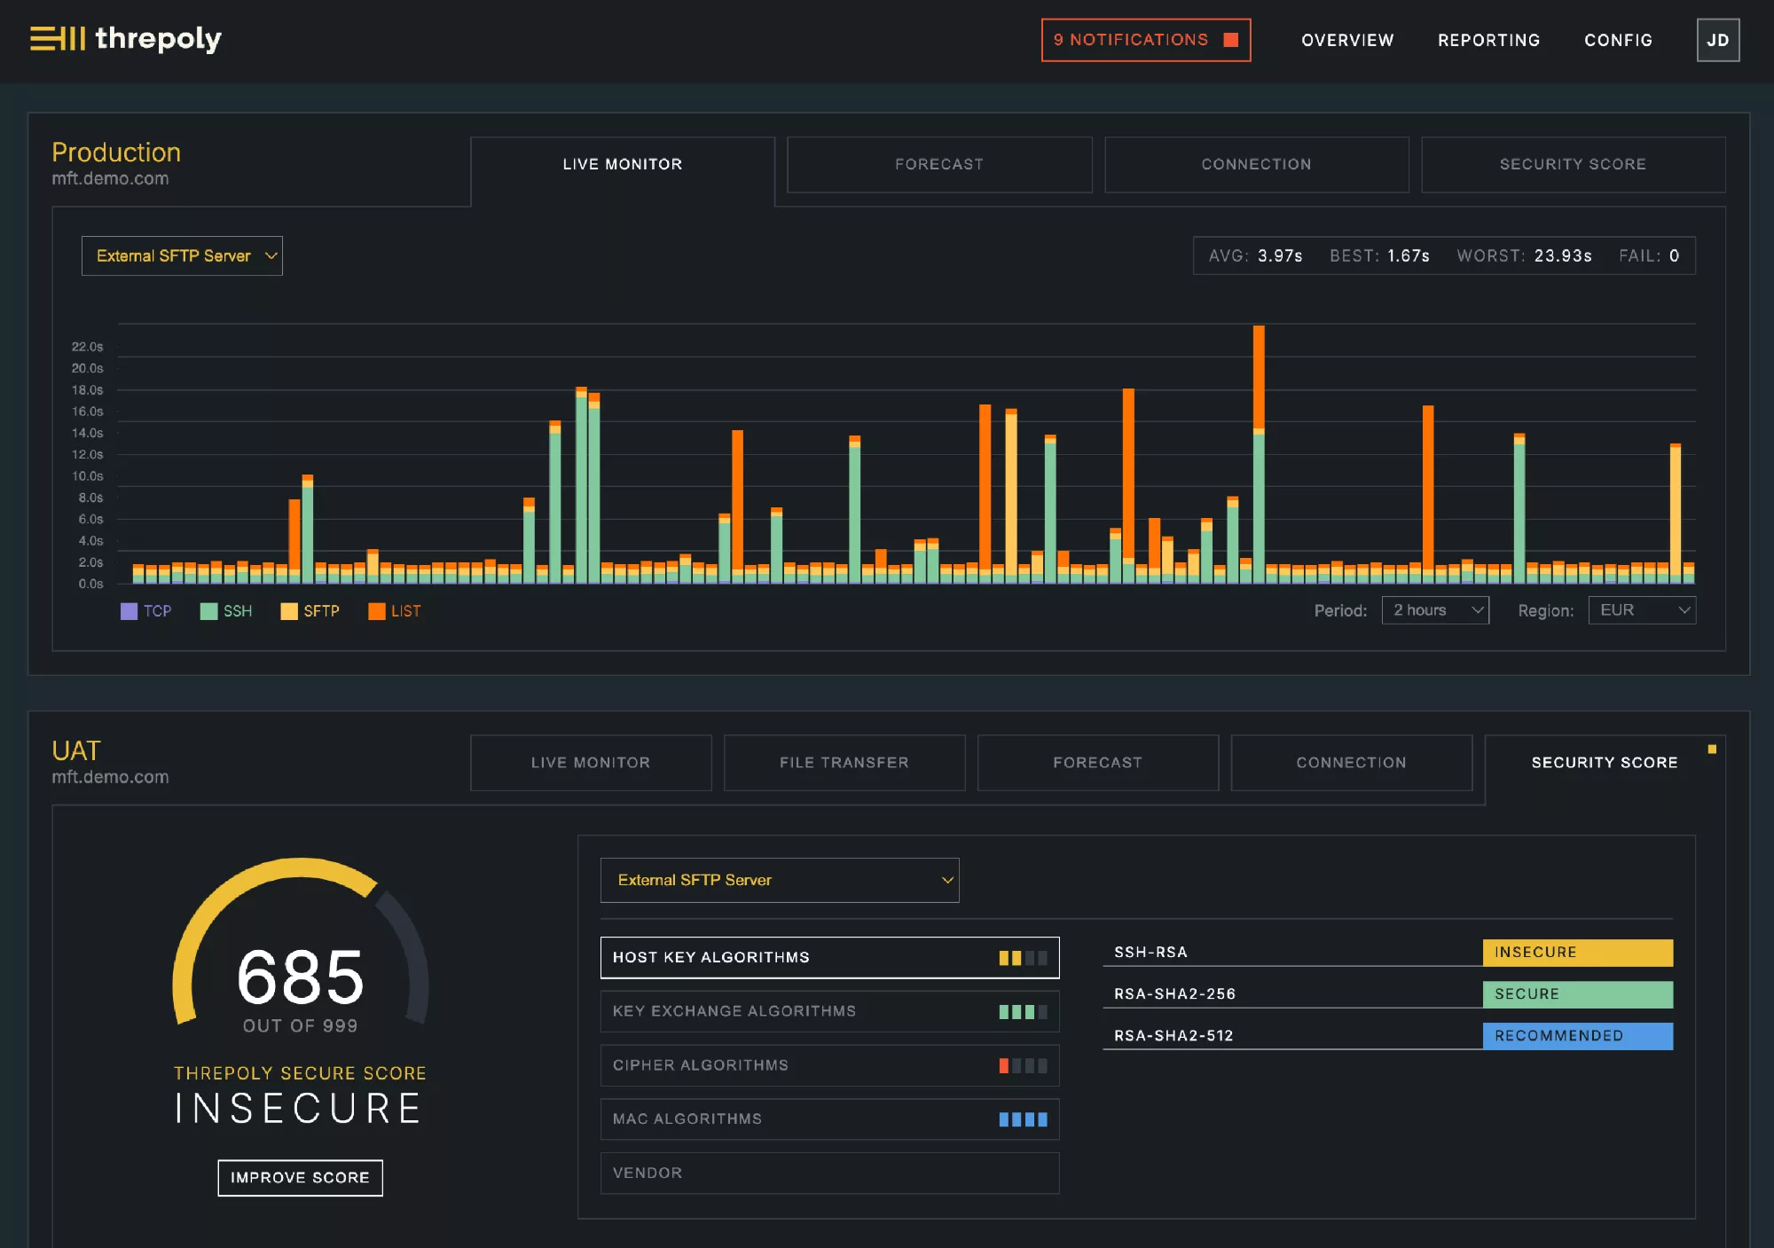
Task: Click the SFTP yellow legend swatch
Action: coord(289,611)
